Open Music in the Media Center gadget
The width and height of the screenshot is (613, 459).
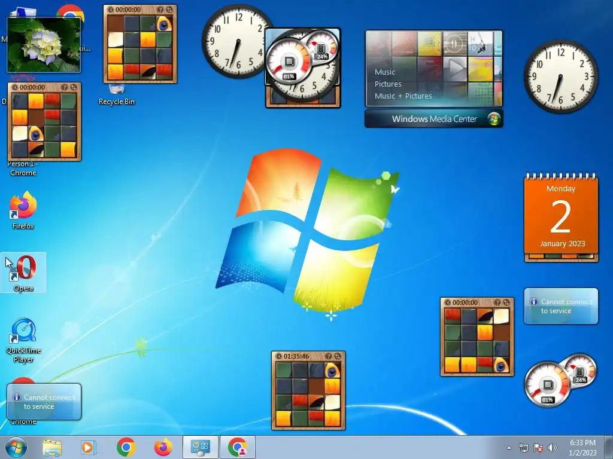(385, 72)
